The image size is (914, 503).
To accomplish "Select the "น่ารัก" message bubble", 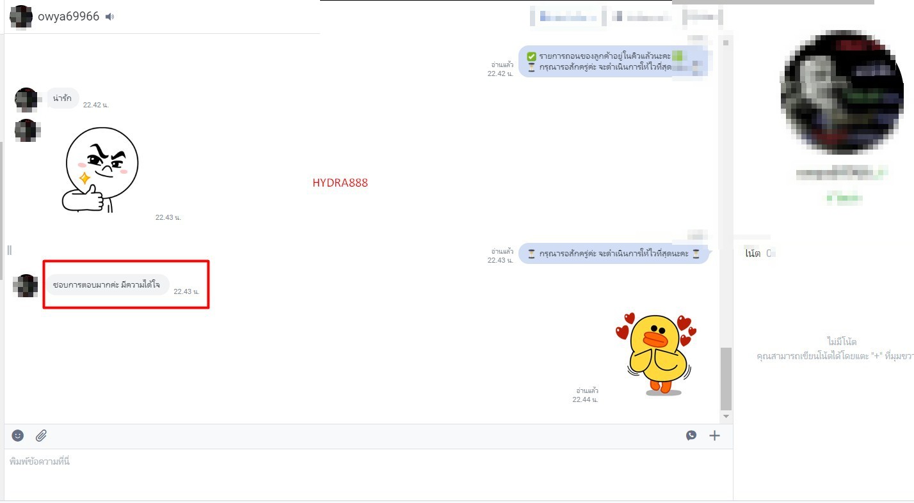I will (x=62, y=98).
